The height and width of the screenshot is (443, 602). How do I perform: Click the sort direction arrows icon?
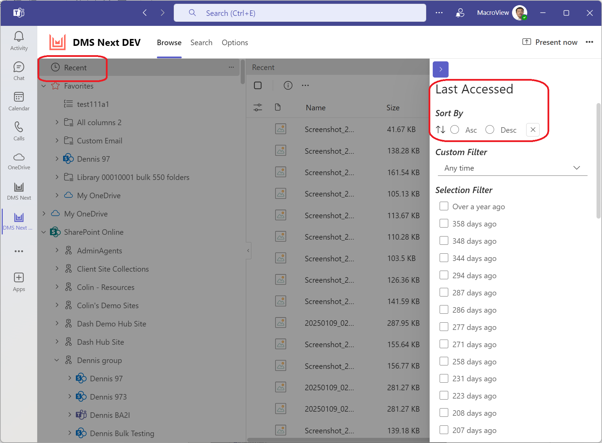[441, 130]
